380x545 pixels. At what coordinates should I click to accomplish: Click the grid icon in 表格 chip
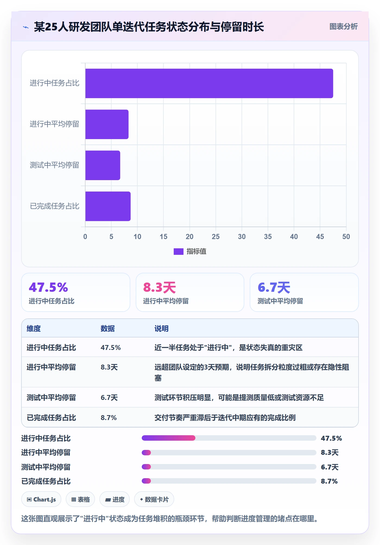[x=74, y=499]
